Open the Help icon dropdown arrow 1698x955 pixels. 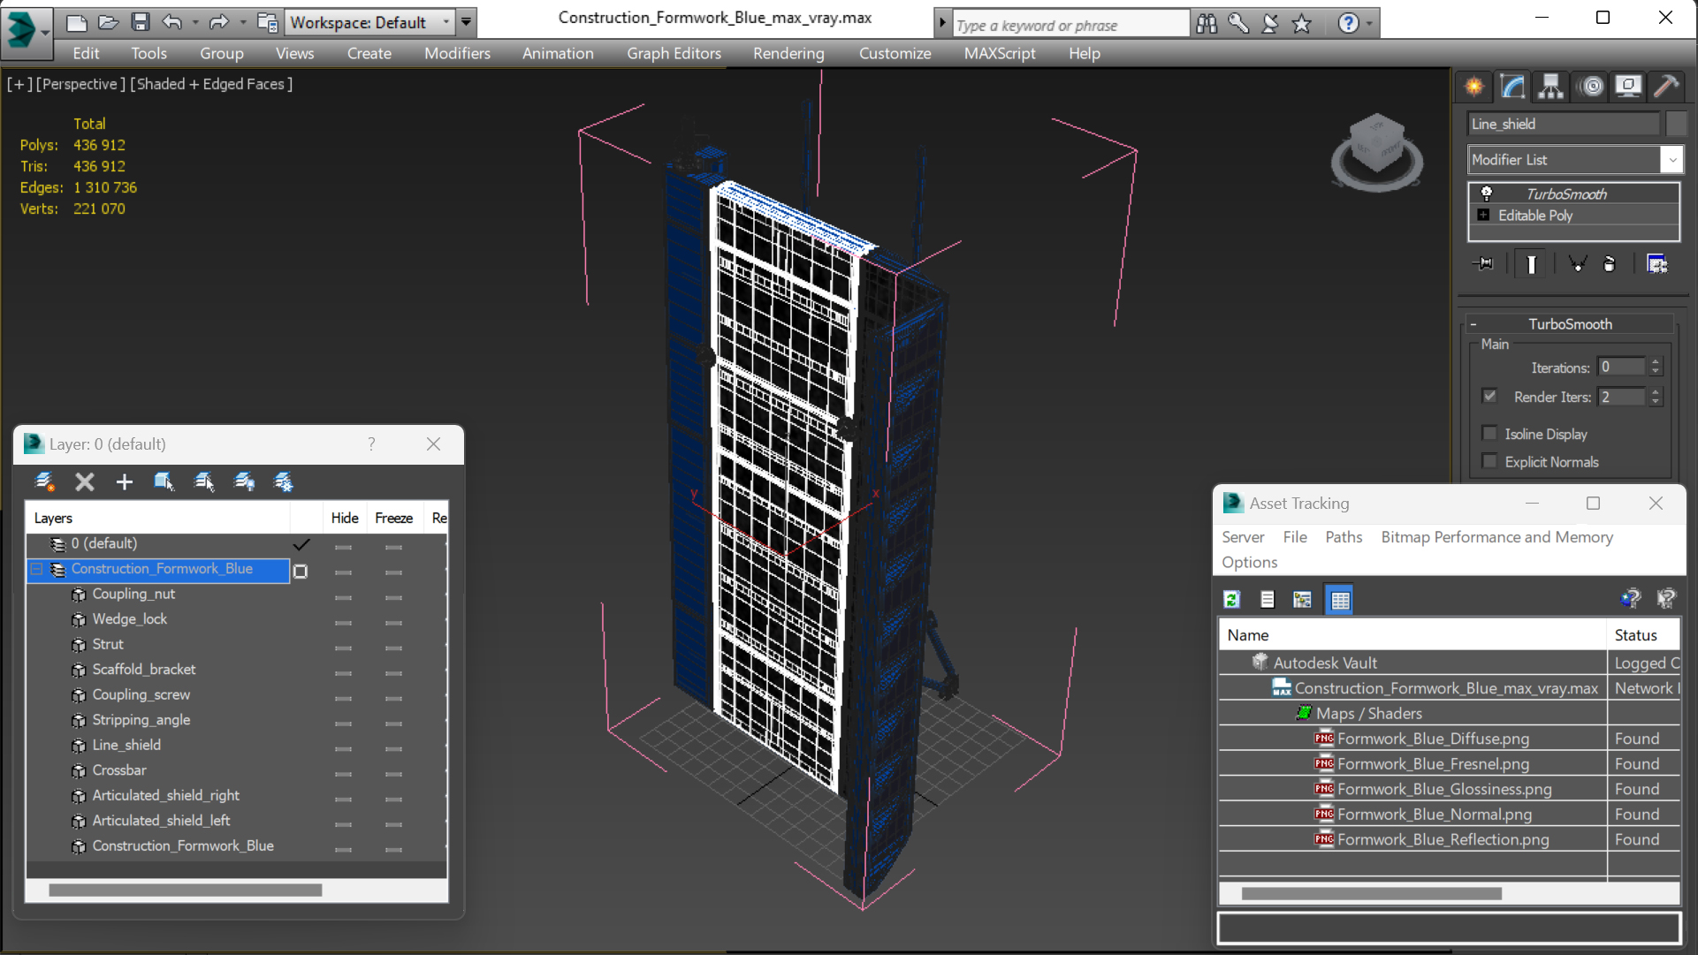pyautogui.click(x=1369, y=24)
